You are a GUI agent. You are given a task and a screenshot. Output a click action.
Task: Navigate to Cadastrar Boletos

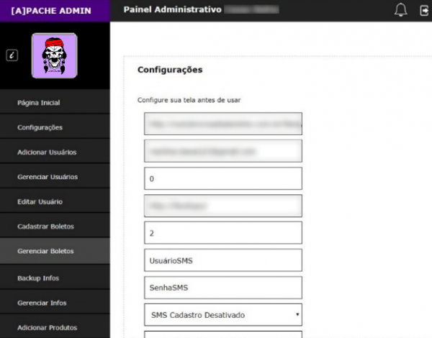tap(45, 227)
